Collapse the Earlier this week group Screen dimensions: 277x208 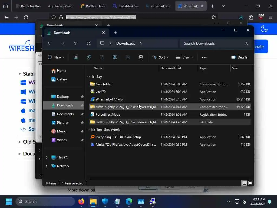88,129
